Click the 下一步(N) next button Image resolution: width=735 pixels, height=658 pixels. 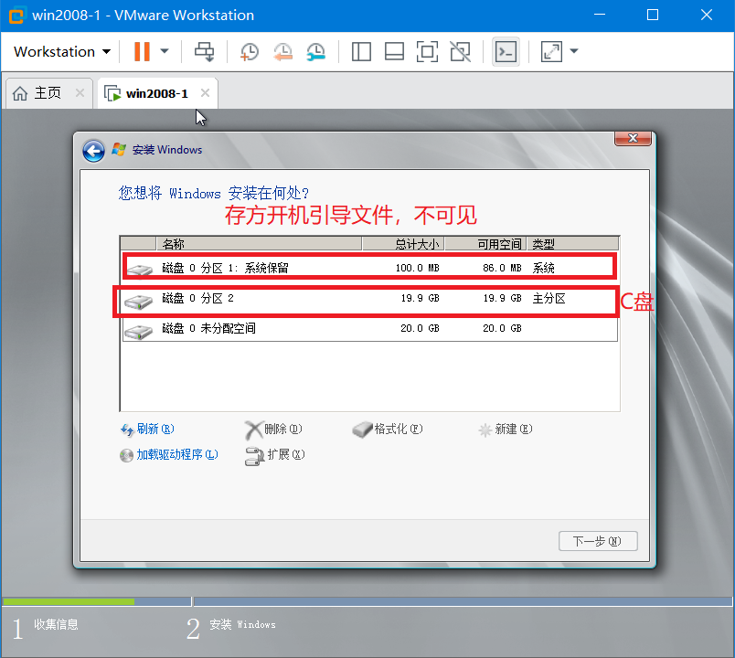598,541
